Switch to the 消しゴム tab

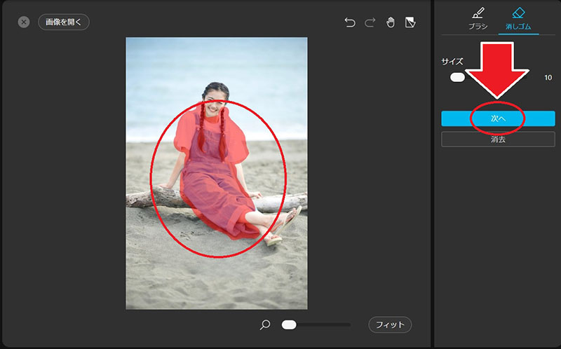518,19
